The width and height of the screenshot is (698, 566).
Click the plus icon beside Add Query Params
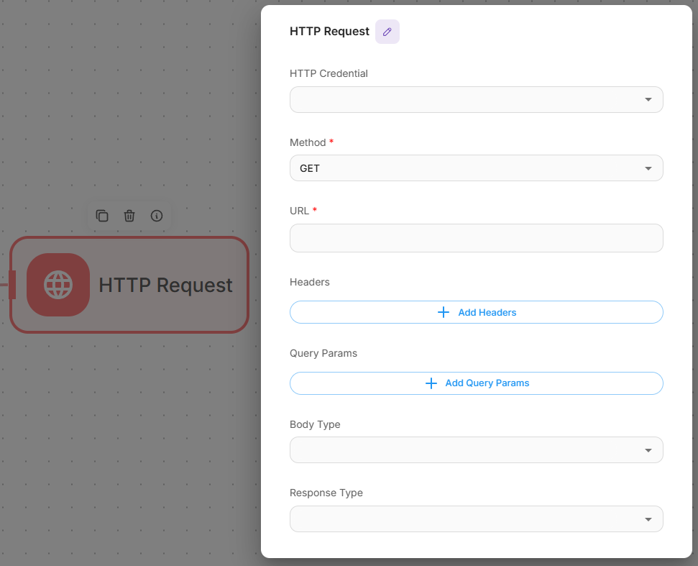(x=431, y=383)
